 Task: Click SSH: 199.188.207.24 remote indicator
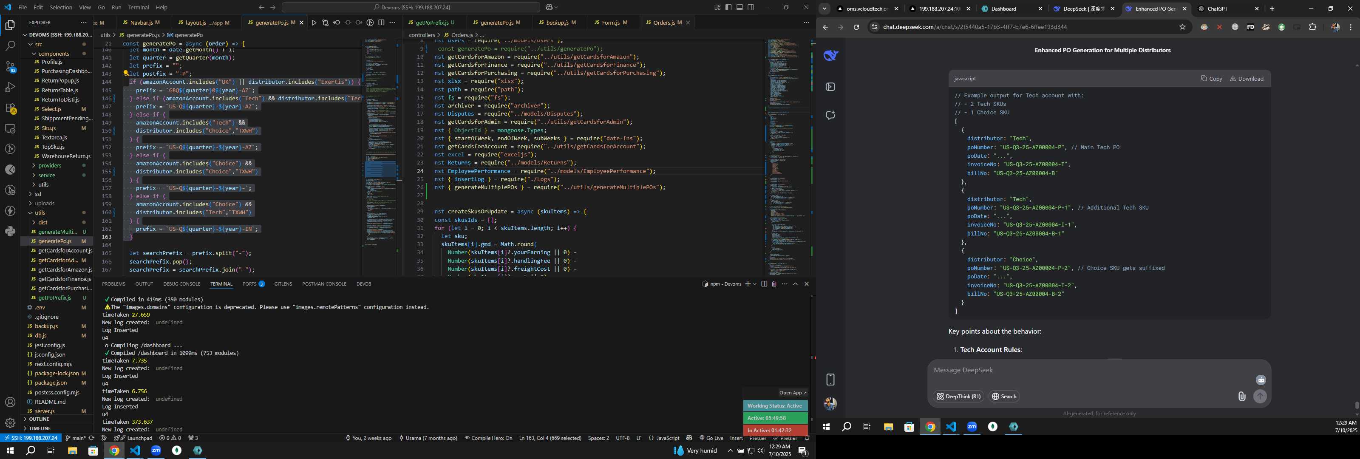31,438
